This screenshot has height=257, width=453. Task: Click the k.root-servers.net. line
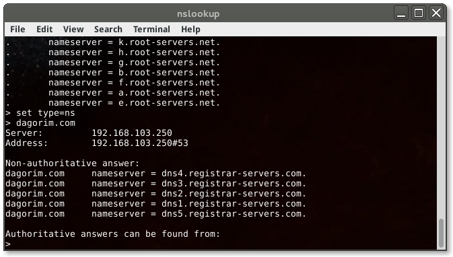[112, 42]
